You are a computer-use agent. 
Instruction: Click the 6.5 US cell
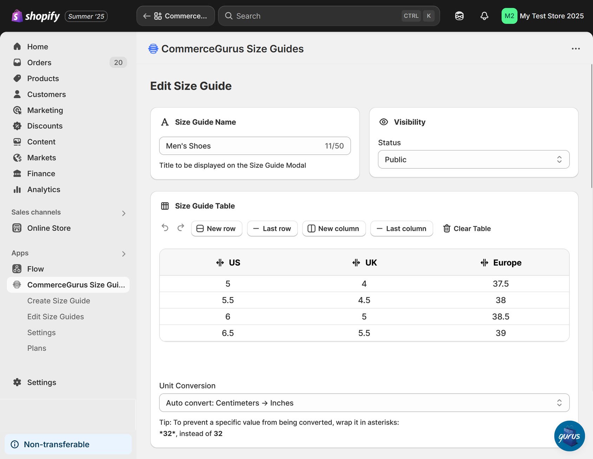228,333
